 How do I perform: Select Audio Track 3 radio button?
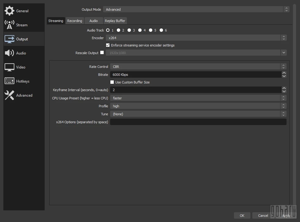129,30
